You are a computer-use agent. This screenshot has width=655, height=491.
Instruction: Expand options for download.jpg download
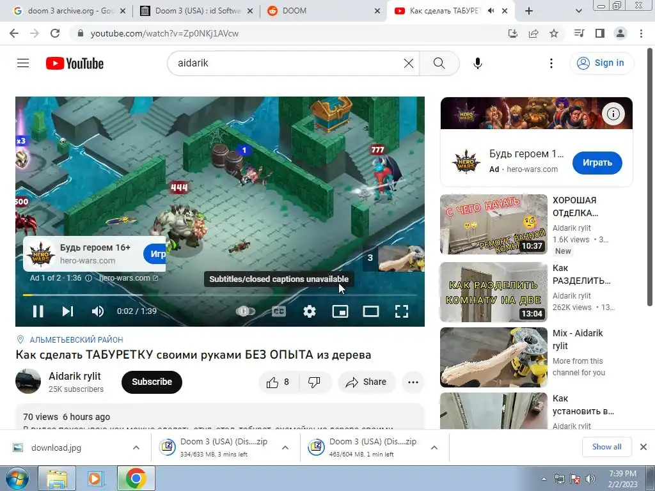(136, 448)
